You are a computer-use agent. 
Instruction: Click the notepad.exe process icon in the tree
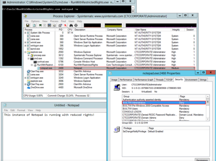point(39,68)
